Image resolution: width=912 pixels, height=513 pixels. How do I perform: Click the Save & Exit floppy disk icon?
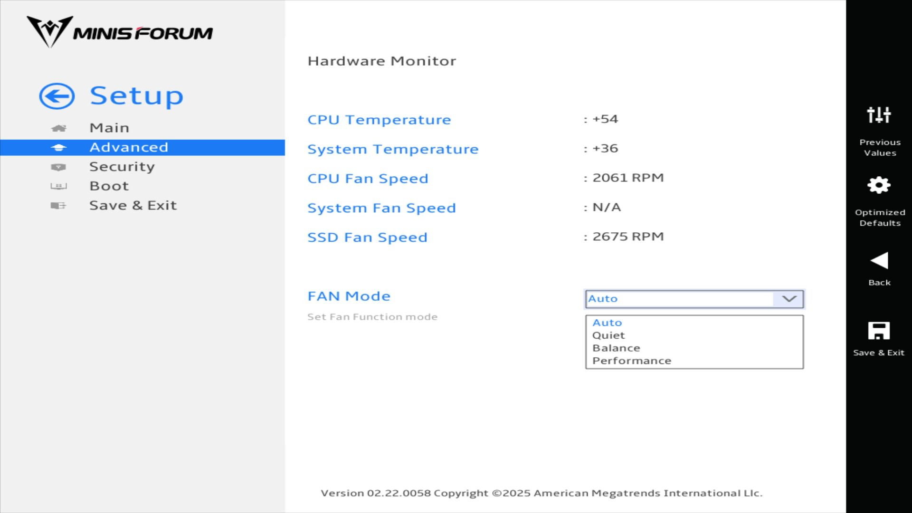pyautogui.click(x=879, y=331)
